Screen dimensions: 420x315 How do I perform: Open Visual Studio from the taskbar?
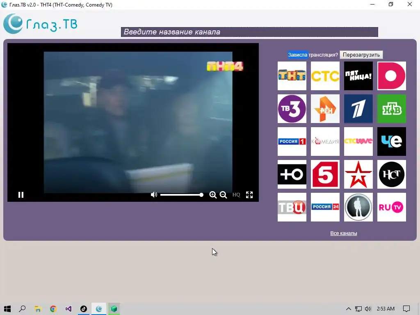68,309
